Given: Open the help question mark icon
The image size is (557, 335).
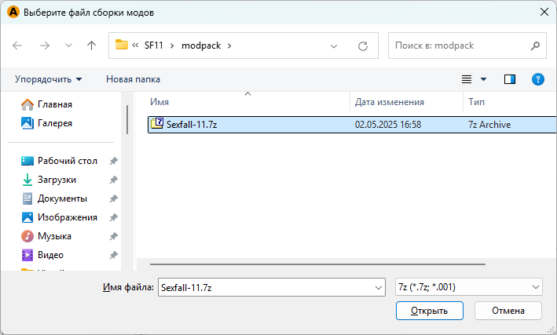Looking at the screenshot, I should tap(538, 79).
